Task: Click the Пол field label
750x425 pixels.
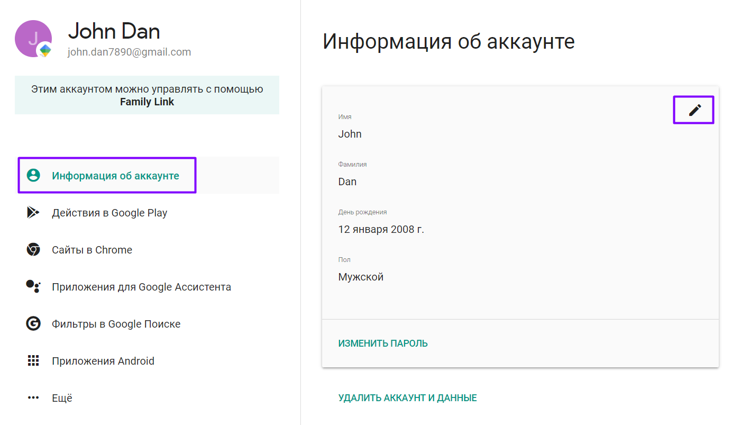Action: [x=344, y=260]
